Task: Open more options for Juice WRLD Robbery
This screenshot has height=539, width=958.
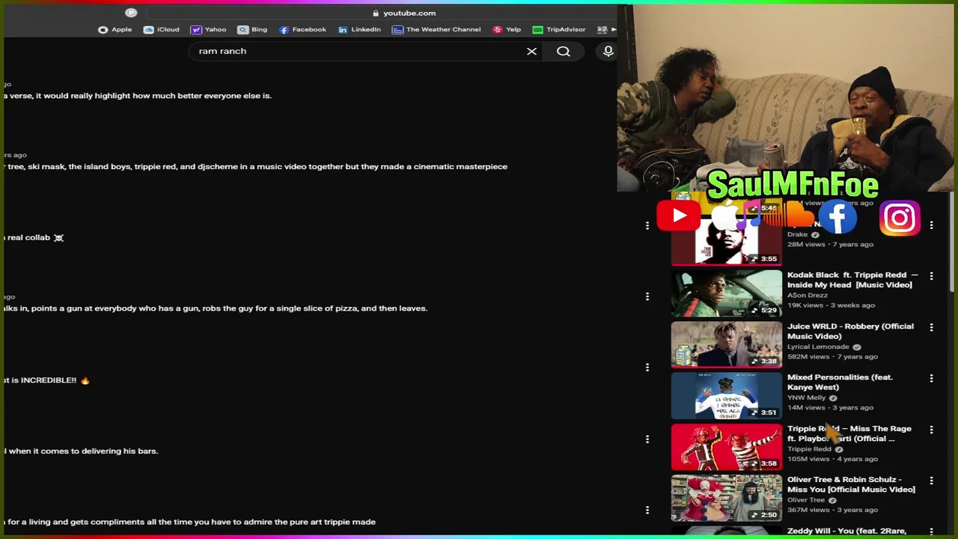Action: (931, 327)
